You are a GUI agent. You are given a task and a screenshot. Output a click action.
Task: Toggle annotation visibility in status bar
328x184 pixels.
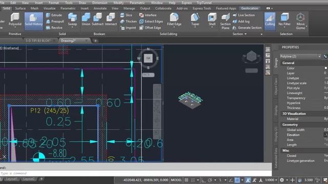248,180
